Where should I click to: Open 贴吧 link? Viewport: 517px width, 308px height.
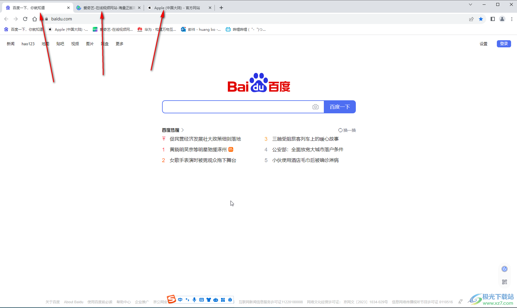pyautogui.click(x=60, y=44)
